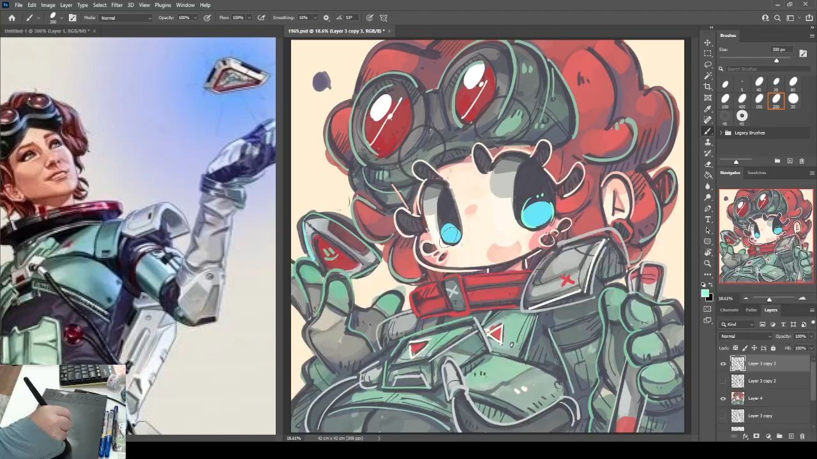Show the layer named Layer 3 copy
Screen dimensions: 817x459
[723, 416]
